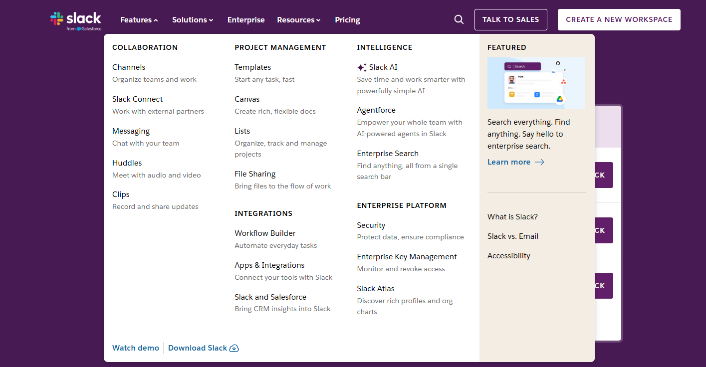Click the Talk to Sales button

511,19
